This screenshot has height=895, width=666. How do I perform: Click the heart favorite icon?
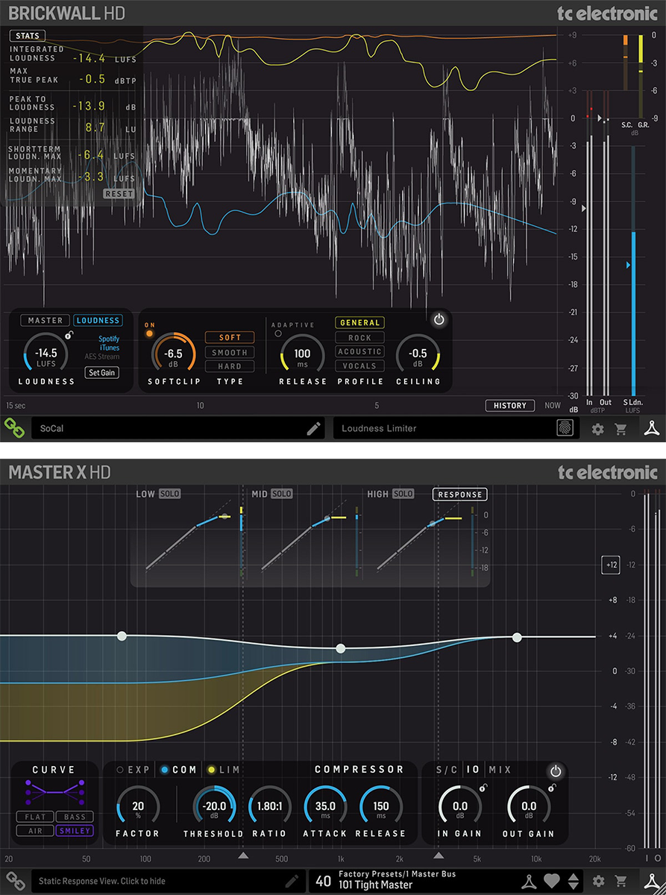click(551, 882)
